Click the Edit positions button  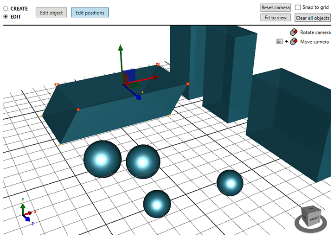coord(90,13)
